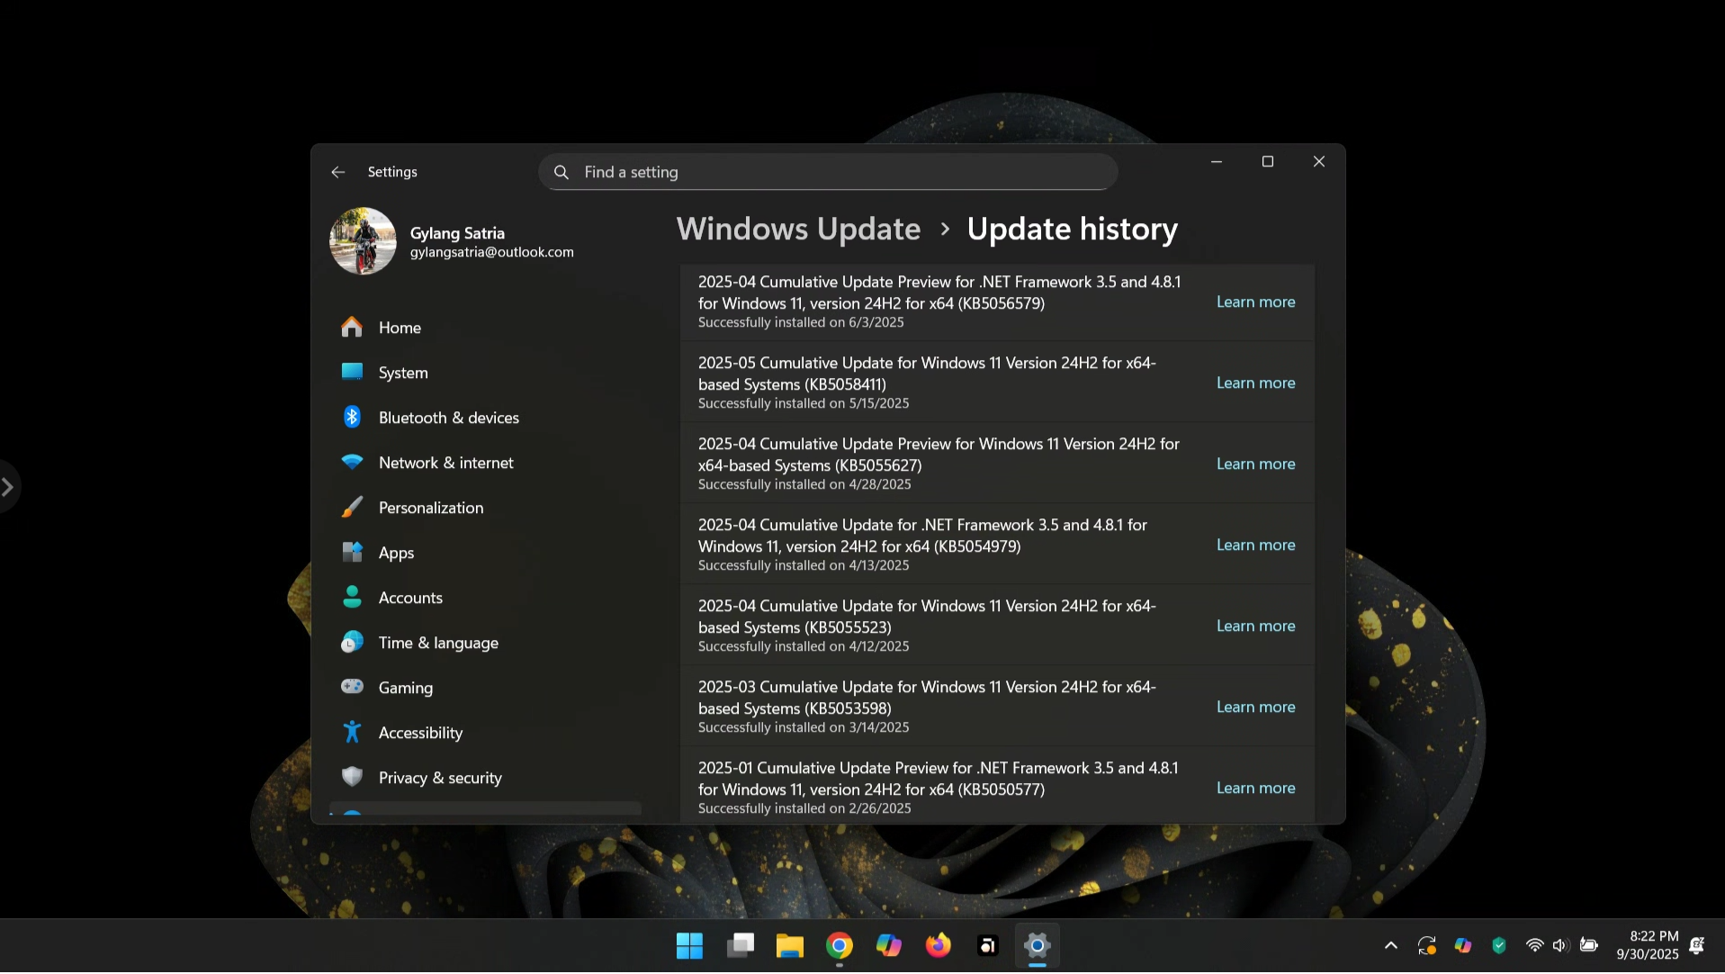Open the Windows Start button

click(x=689, y=946)
